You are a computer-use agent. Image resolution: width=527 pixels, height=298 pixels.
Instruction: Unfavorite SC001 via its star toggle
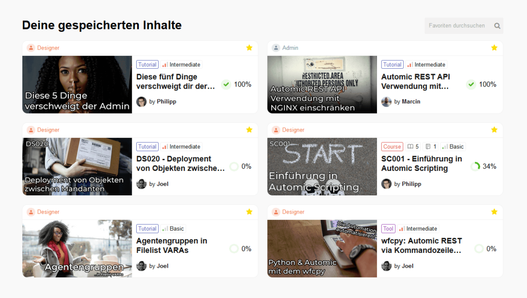(x=494, y=130)
